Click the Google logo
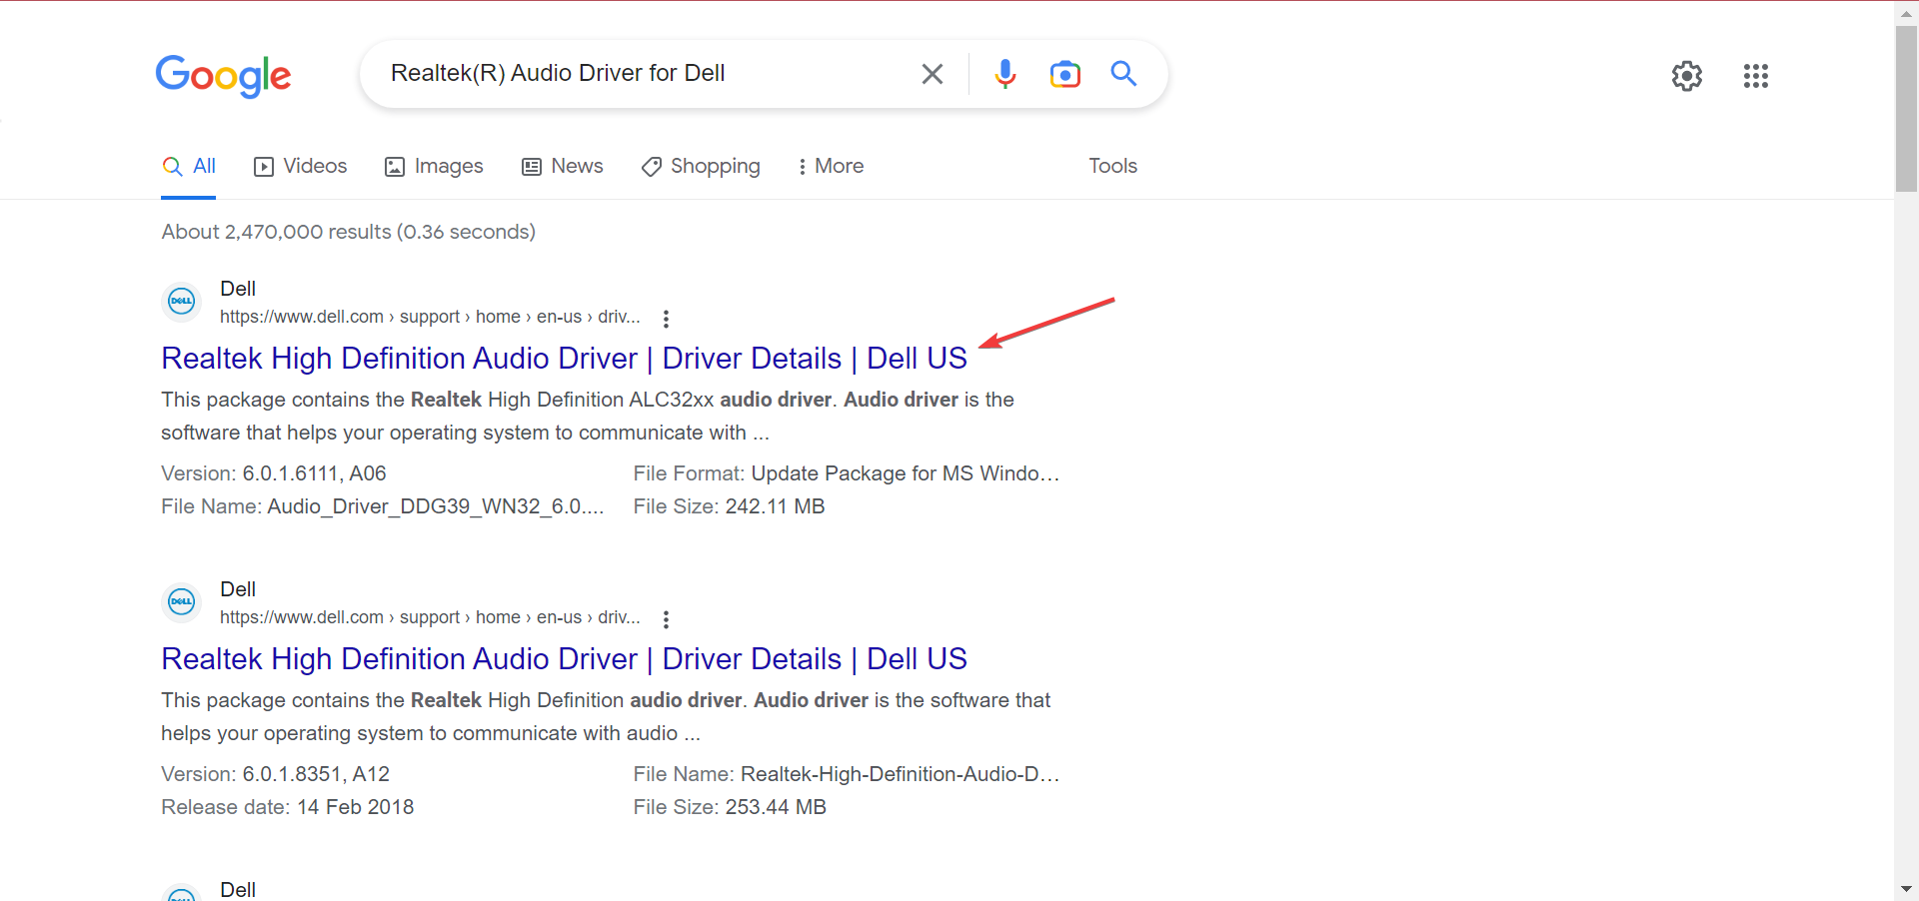The image size is (1919, 901). click(223, 76)
